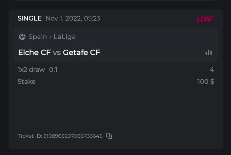The width and height of the screenshot is (231, 155).
Task: Click the Getafe CF team name
Action: [81, 52]
